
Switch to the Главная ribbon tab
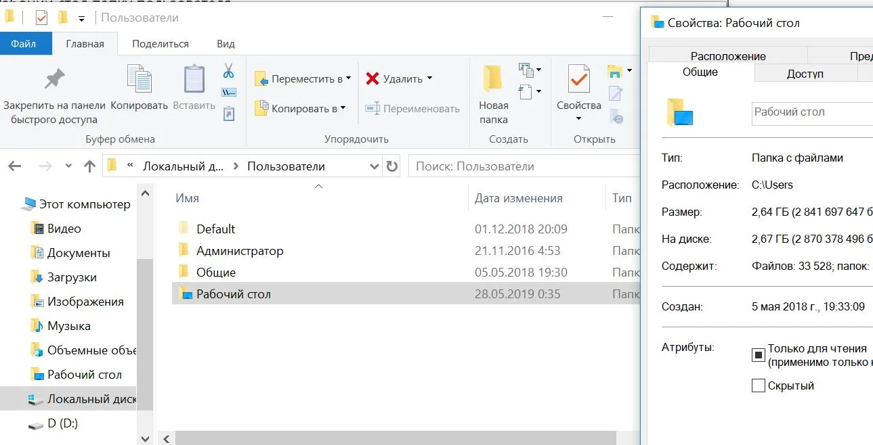tap(85, 44)
